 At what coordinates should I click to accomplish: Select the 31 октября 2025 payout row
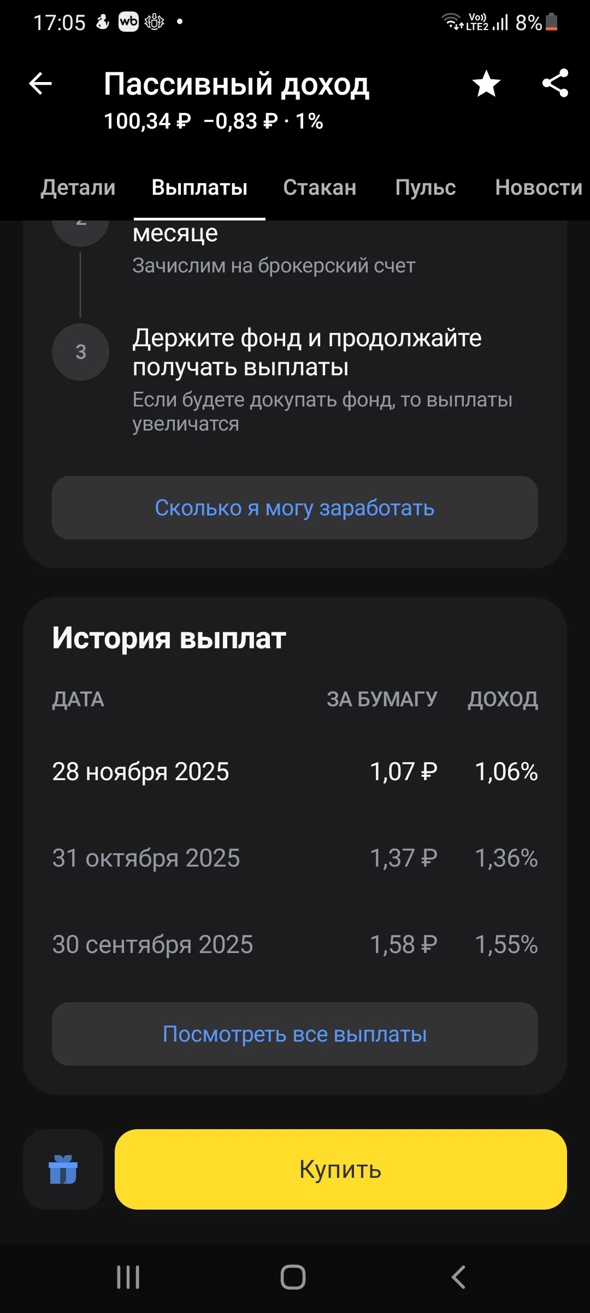point(295,858)
